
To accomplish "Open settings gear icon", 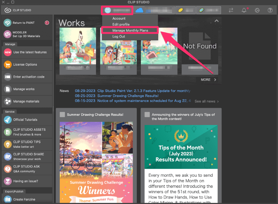I will [257, 10].
